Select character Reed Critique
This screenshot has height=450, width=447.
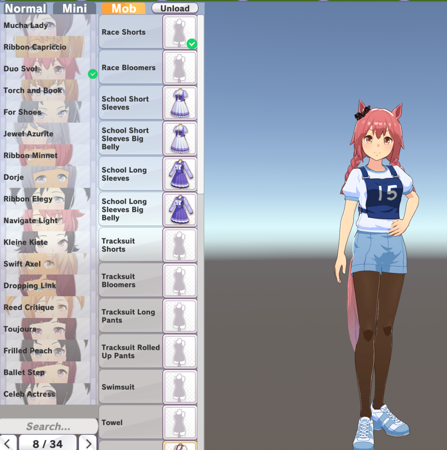pos(49,307)
